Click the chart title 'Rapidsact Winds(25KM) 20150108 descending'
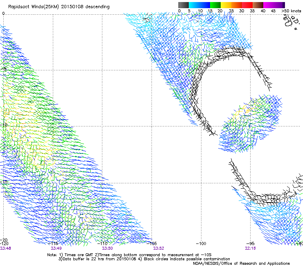Image resolution: width=303 pixels, height=266 pixels. pyautogui.click(x=59, y=7)
